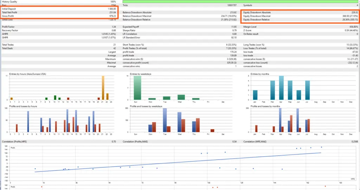360x190 pixels.
Task: Select the largest loss trade value -67.63
Action: click(355, 52)
